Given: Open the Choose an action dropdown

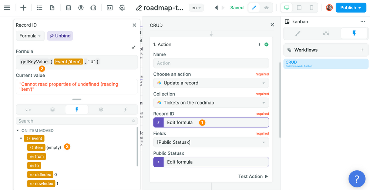Looking at the screenshot, I should coord(211,83).
